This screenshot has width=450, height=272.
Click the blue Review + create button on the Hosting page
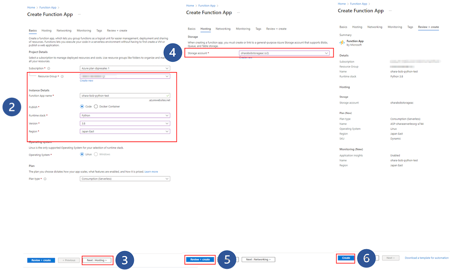pos(200,259)
